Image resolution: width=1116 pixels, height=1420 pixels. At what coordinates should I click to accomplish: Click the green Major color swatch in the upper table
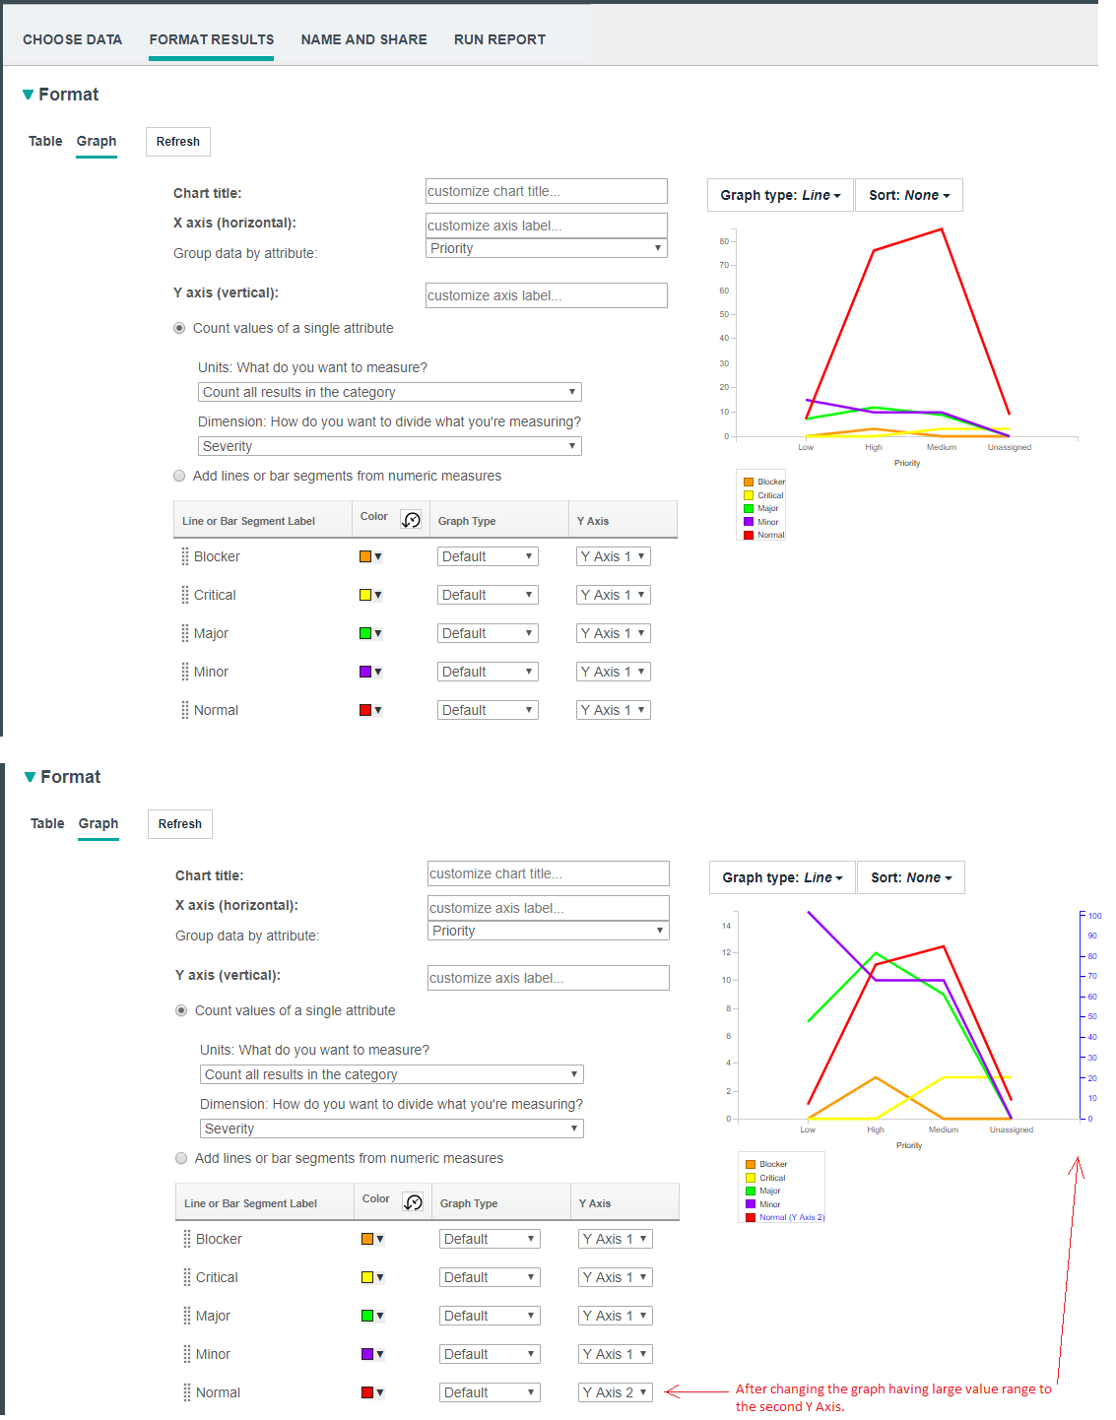[x=365, y=633]
